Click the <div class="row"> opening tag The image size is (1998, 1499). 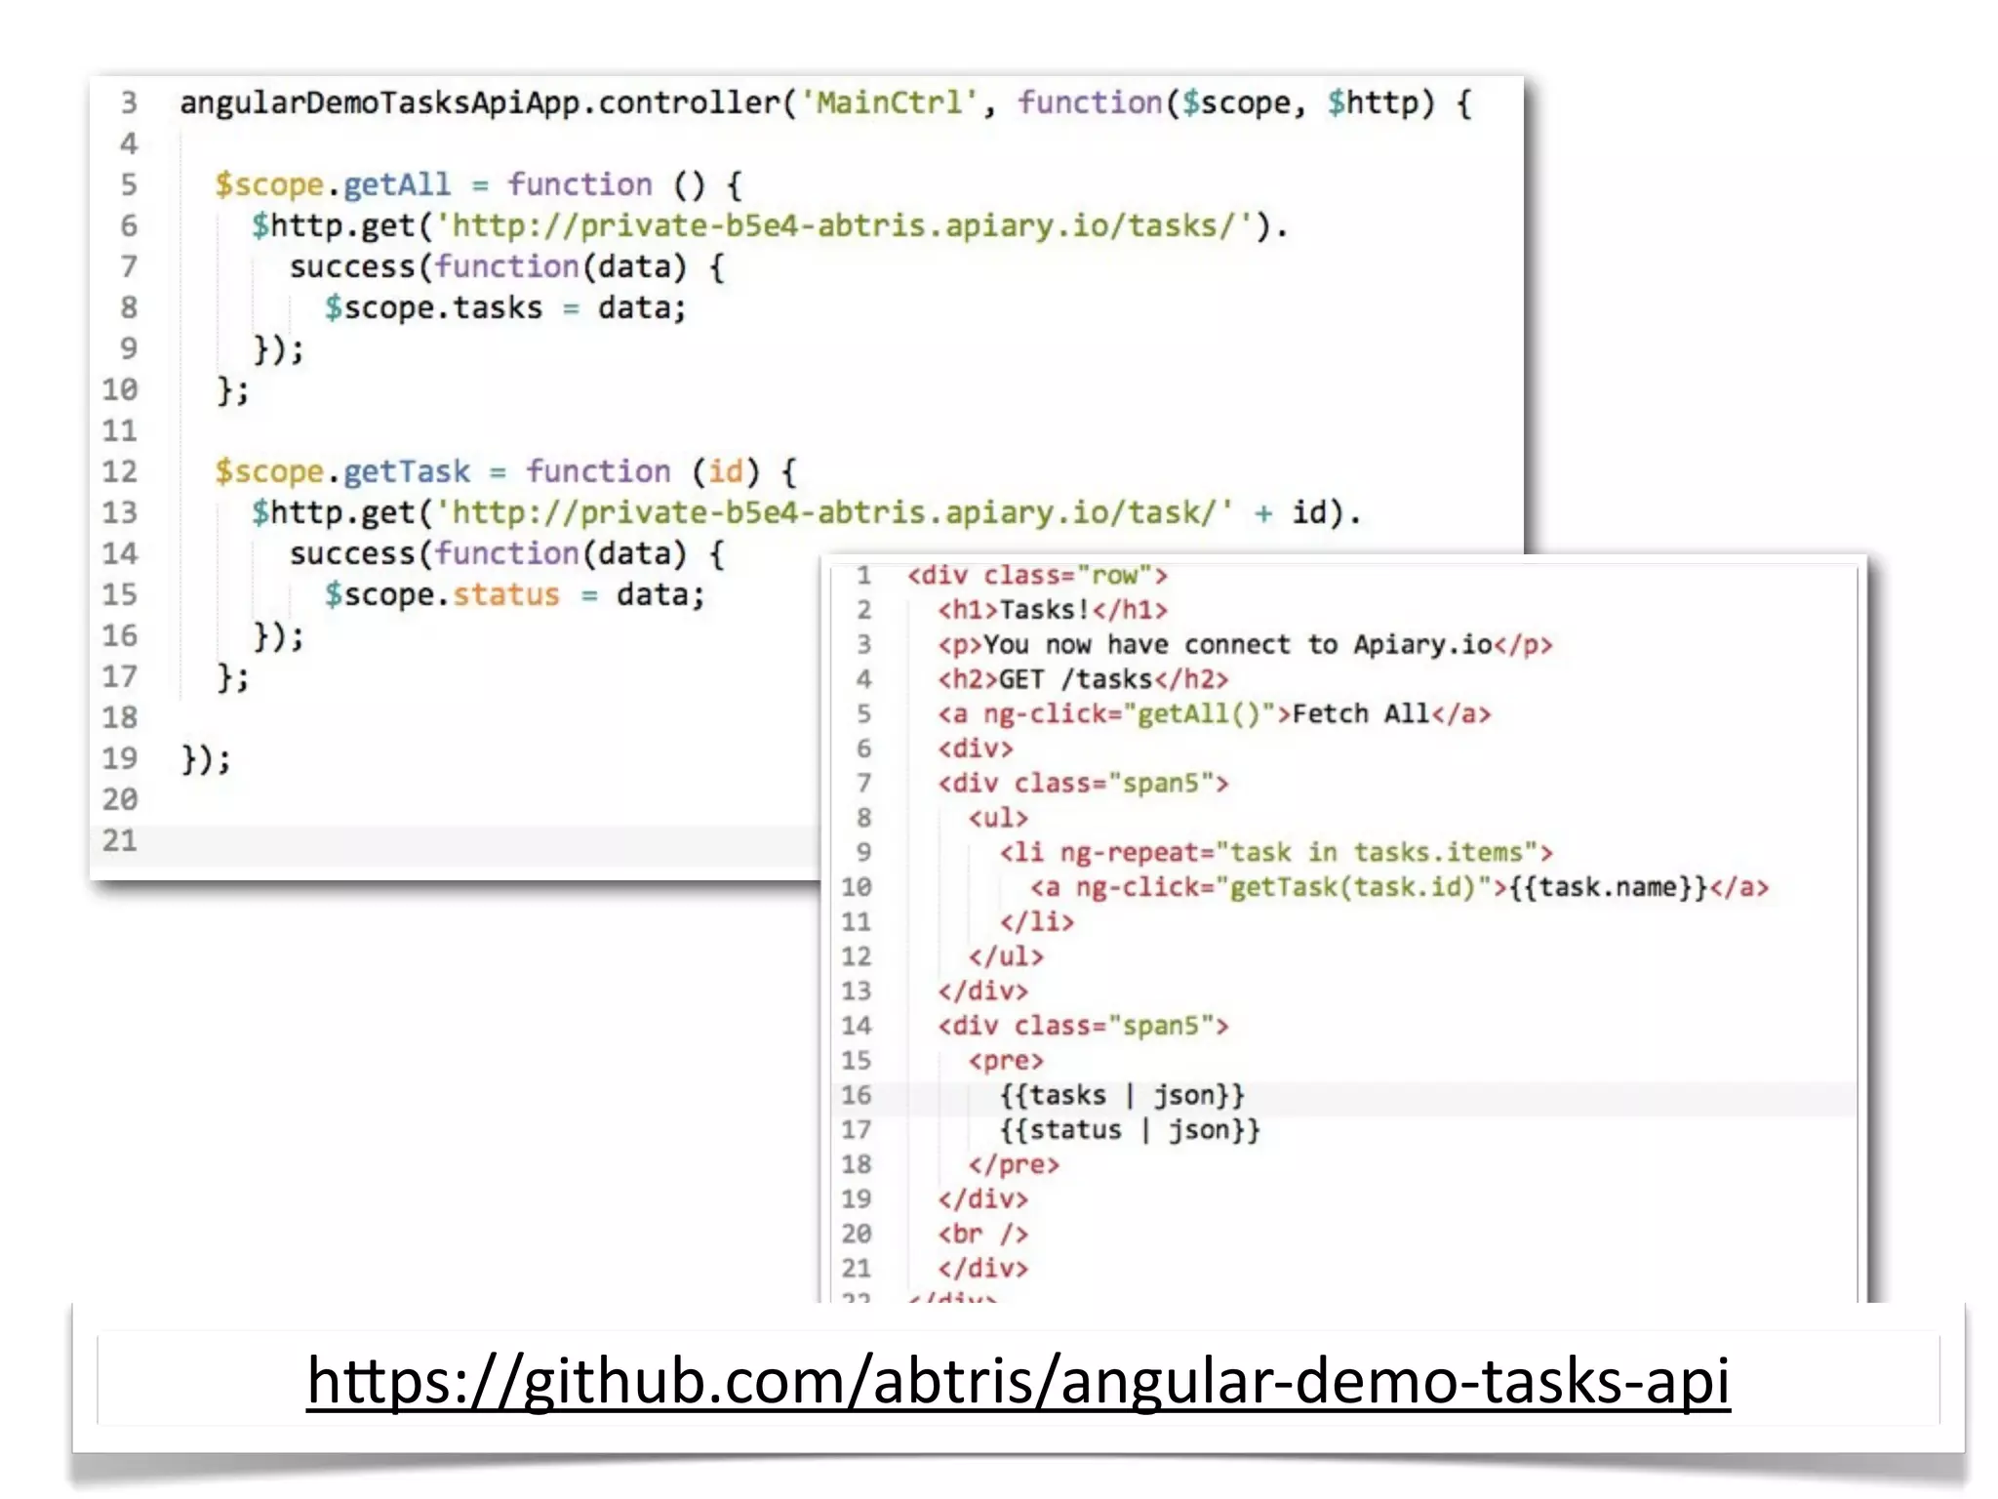point(1037,575)
